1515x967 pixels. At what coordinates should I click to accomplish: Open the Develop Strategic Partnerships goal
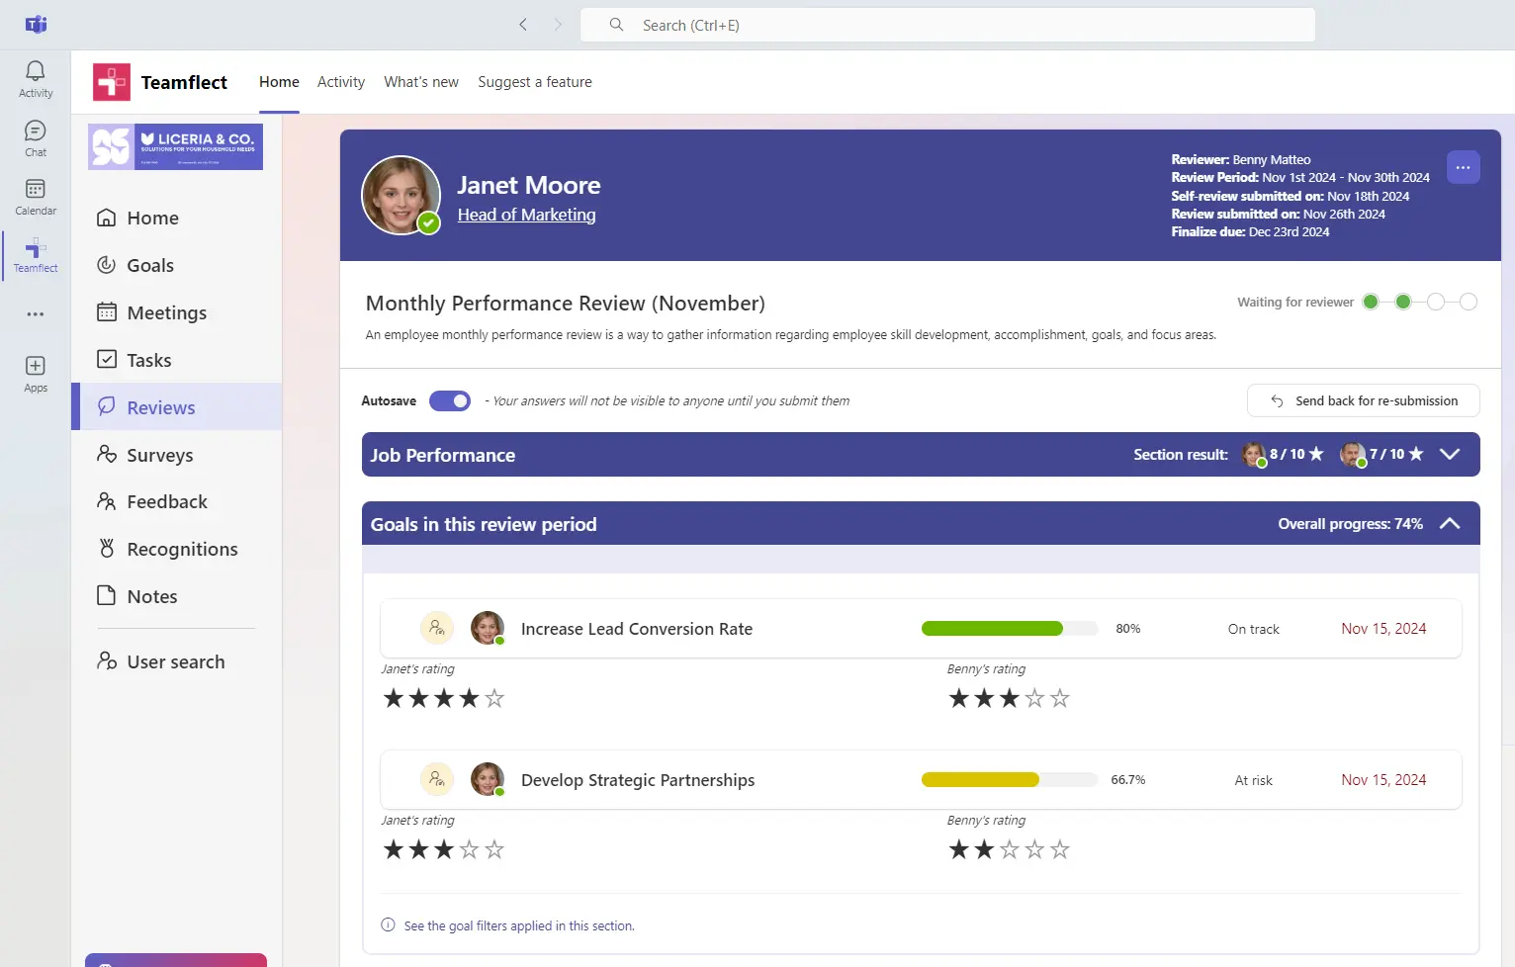(638, 780)
